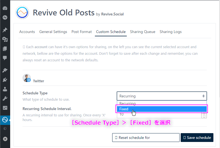Open the Comments bubble icon
This screenshot has height=148, width=220.
click(x=5, y=58)
